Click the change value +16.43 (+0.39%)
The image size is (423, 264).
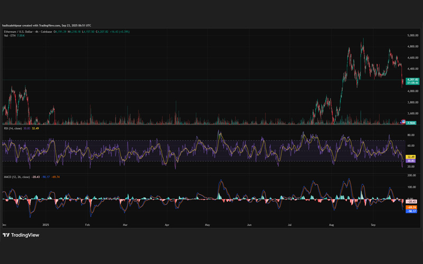[x=120, y=32]
